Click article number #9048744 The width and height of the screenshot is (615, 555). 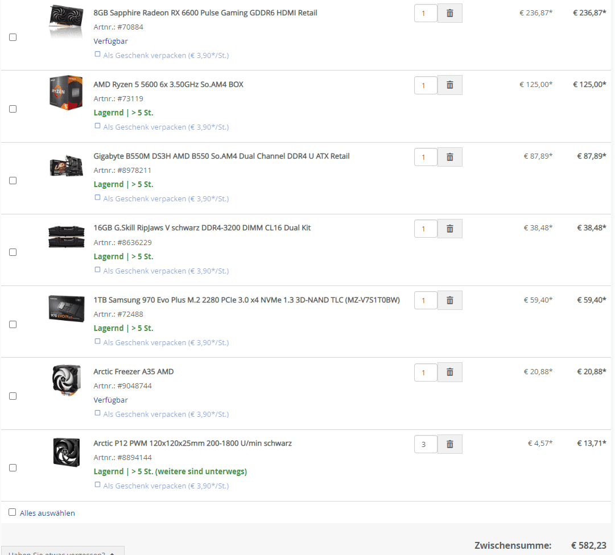tap(134, 386)
